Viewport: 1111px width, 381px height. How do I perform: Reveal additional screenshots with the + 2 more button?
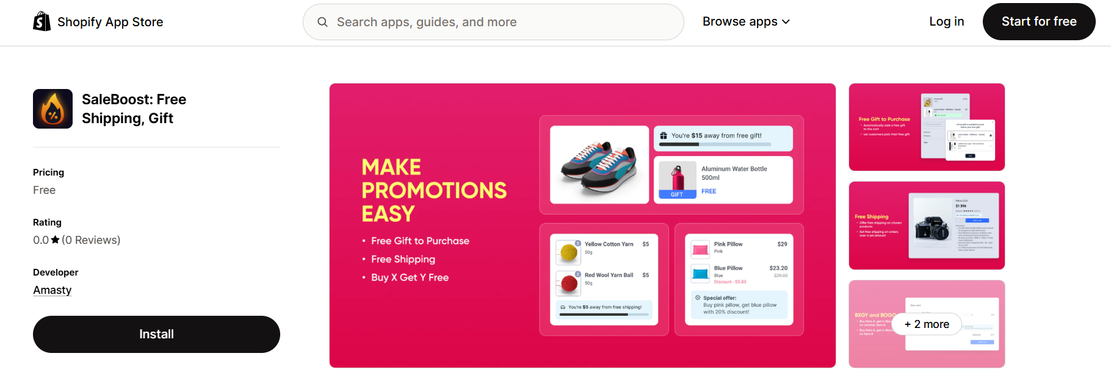coord(926,324)
